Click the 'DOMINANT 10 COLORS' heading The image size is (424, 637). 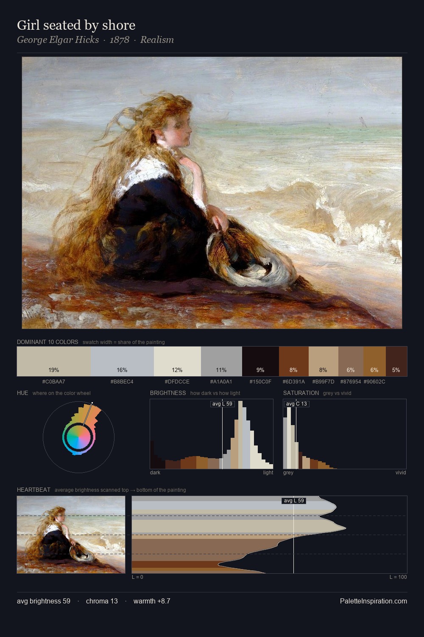47,342
